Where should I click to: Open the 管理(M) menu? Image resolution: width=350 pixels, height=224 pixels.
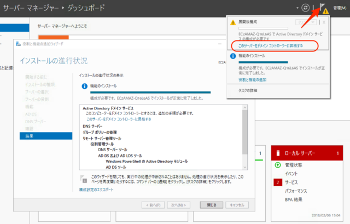pyautogui.click(x=340, y=8)
